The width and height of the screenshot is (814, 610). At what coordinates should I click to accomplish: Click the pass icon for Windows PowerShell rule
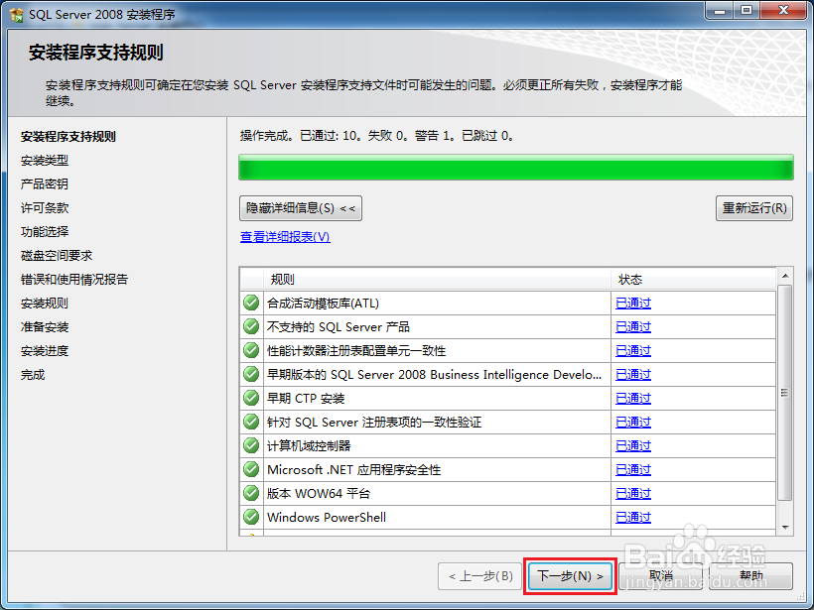pos(250,517)
